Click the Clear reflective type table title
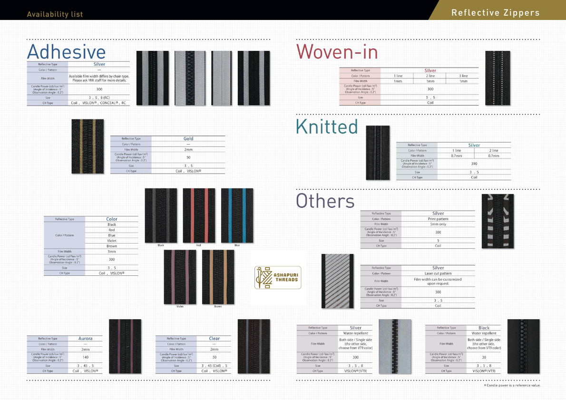This screenshot has height=400, width=566. 214,339
